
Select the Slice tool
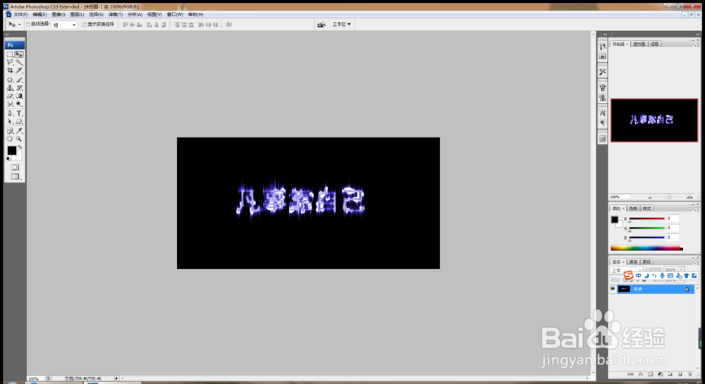[19, 70]
